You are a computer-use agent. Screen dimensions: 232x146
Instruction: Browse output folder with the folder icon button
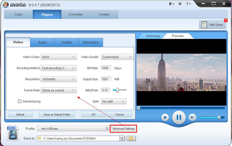pos(131,139)
